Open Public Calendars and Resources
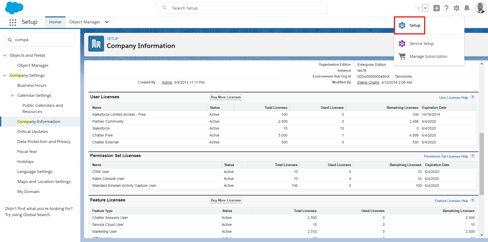Image resolution: width=488 pixels, height=242 pixels. 43,109
